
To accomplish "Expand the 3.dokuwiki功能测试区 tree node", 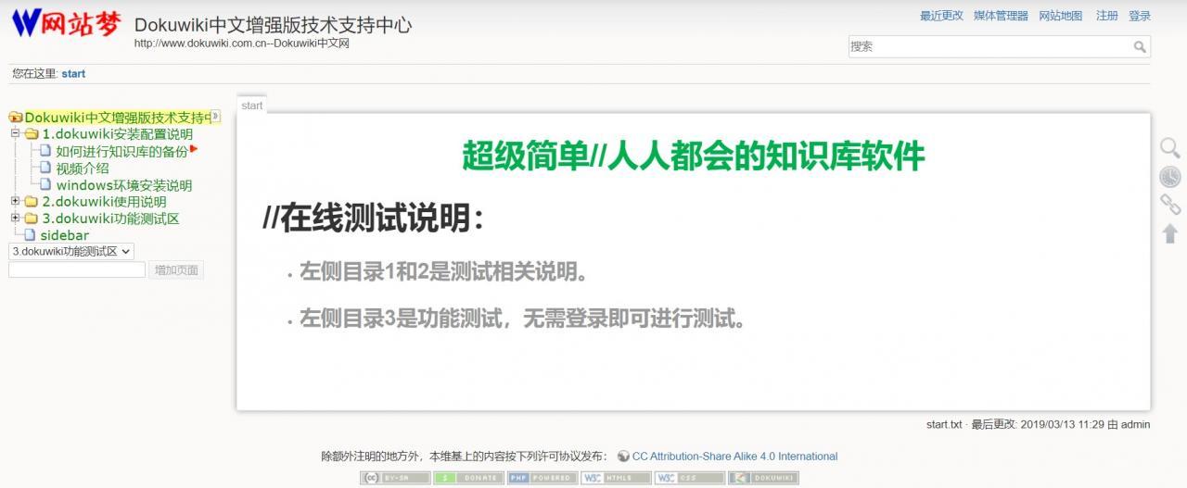I will point(15,218).
